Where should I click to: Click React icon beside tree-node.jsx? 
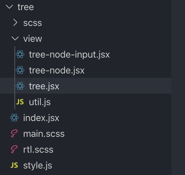coord(20,70)
